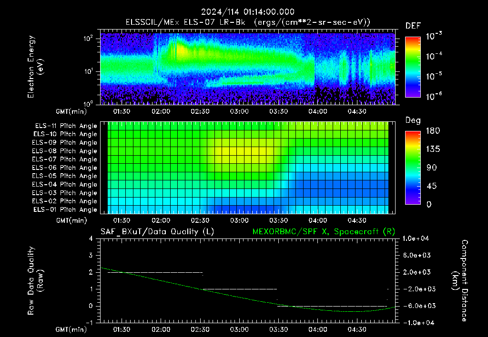
Task: Click the timestamp title 2024/114 01:14:00.000
Action: pyautogui.click(x=247, y=12)
